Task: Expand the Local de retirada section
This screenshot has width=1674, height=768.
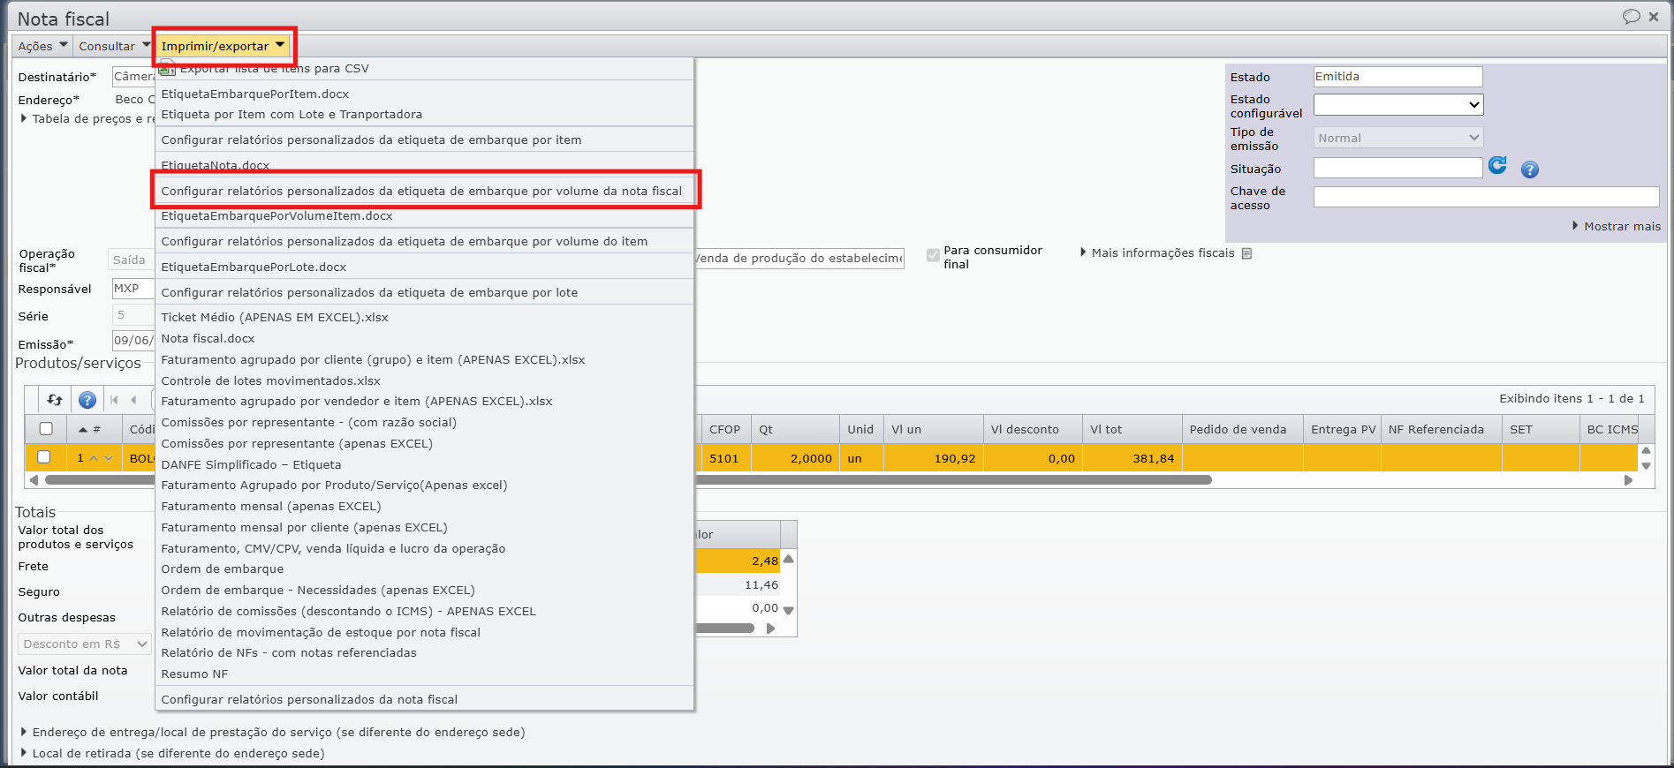Action: [172, 753]
